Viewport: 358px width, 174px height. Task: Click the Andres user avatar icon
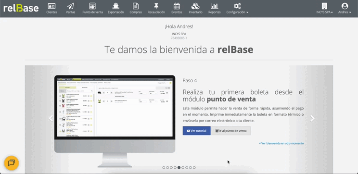tap(345, 6)
